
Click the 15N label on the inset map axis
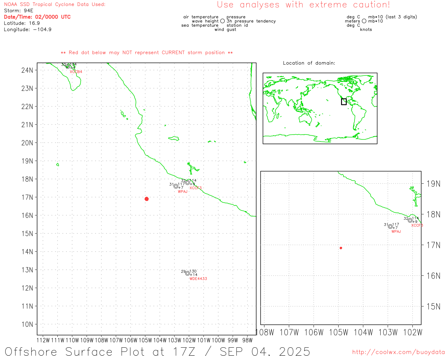434,306
